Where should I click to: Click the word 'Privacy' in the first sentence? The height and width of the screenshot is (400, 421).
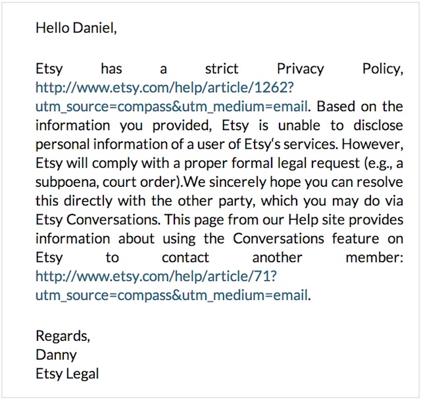point(301,69)
